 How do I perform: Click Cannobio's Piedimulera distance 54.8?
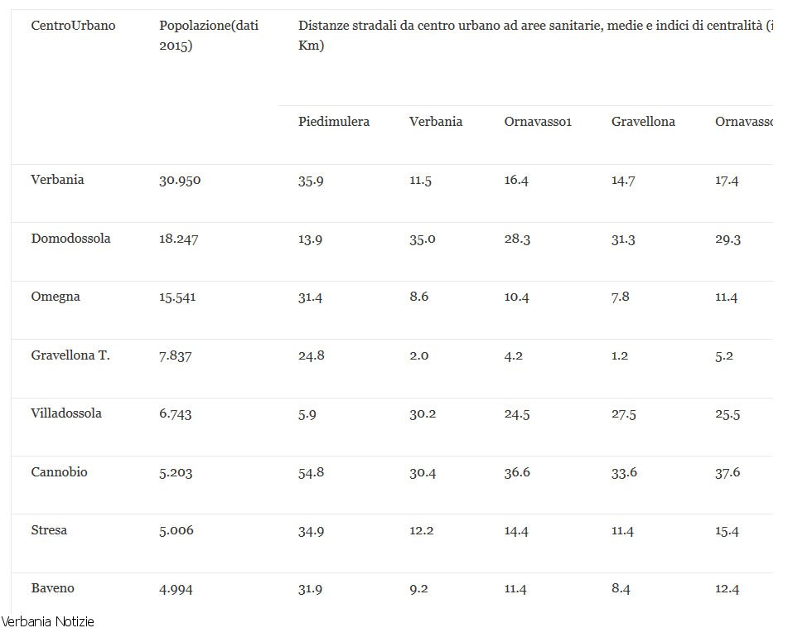(311, 473)
